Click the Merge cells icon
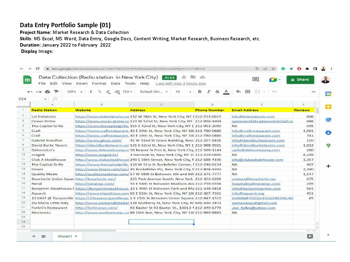350x262 pixels. [257, 92]
